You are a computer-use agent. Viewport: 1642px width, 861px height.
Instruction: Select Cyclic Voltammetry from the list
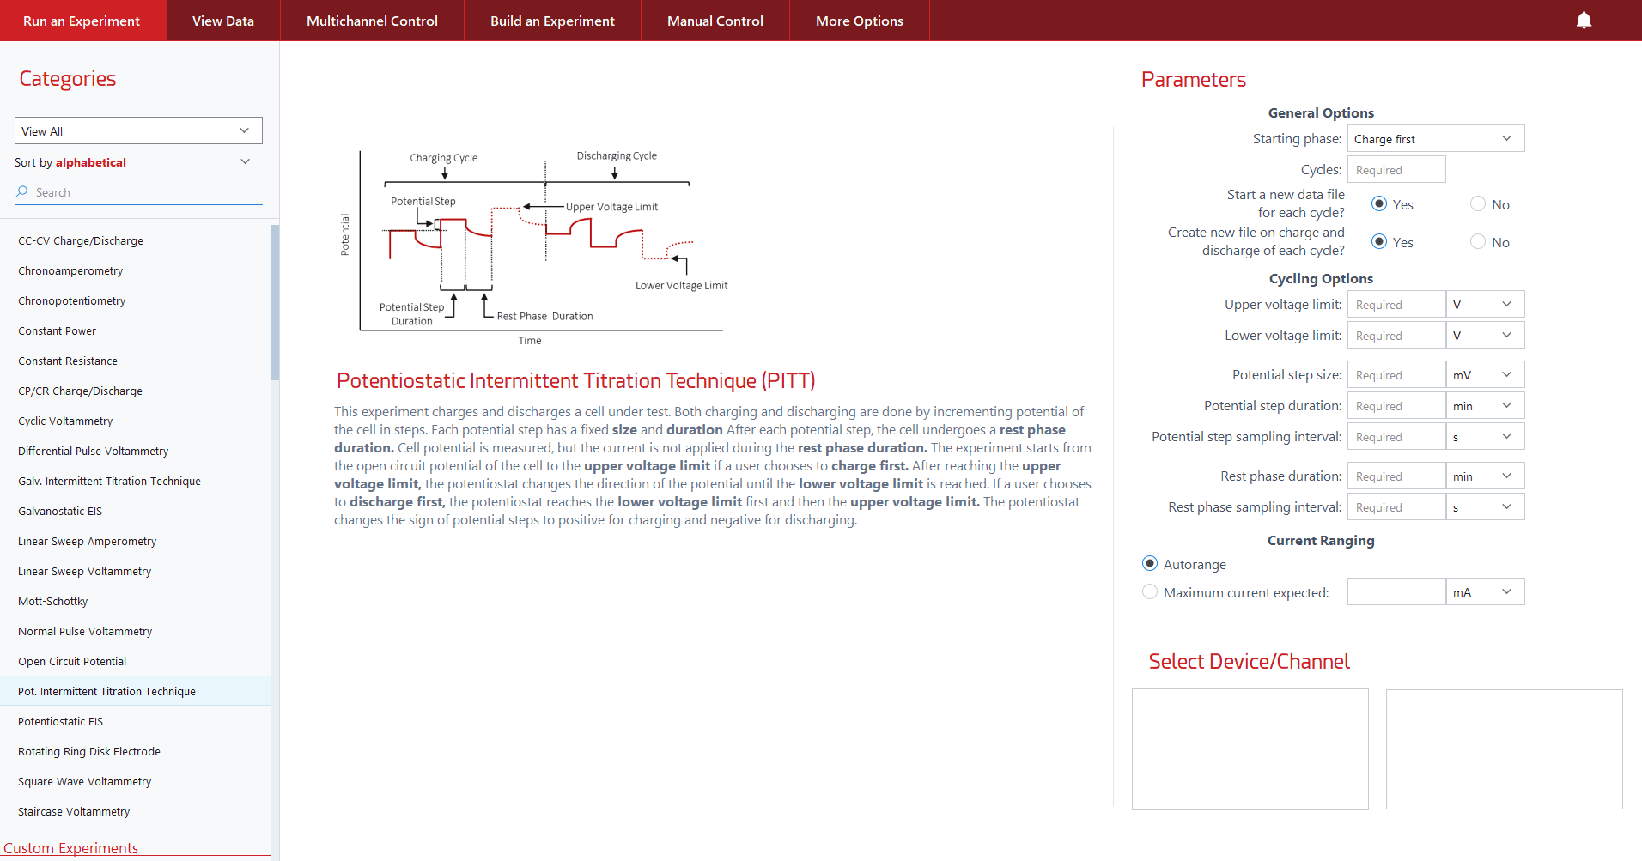pyautogui.click(x=65, y=421)
